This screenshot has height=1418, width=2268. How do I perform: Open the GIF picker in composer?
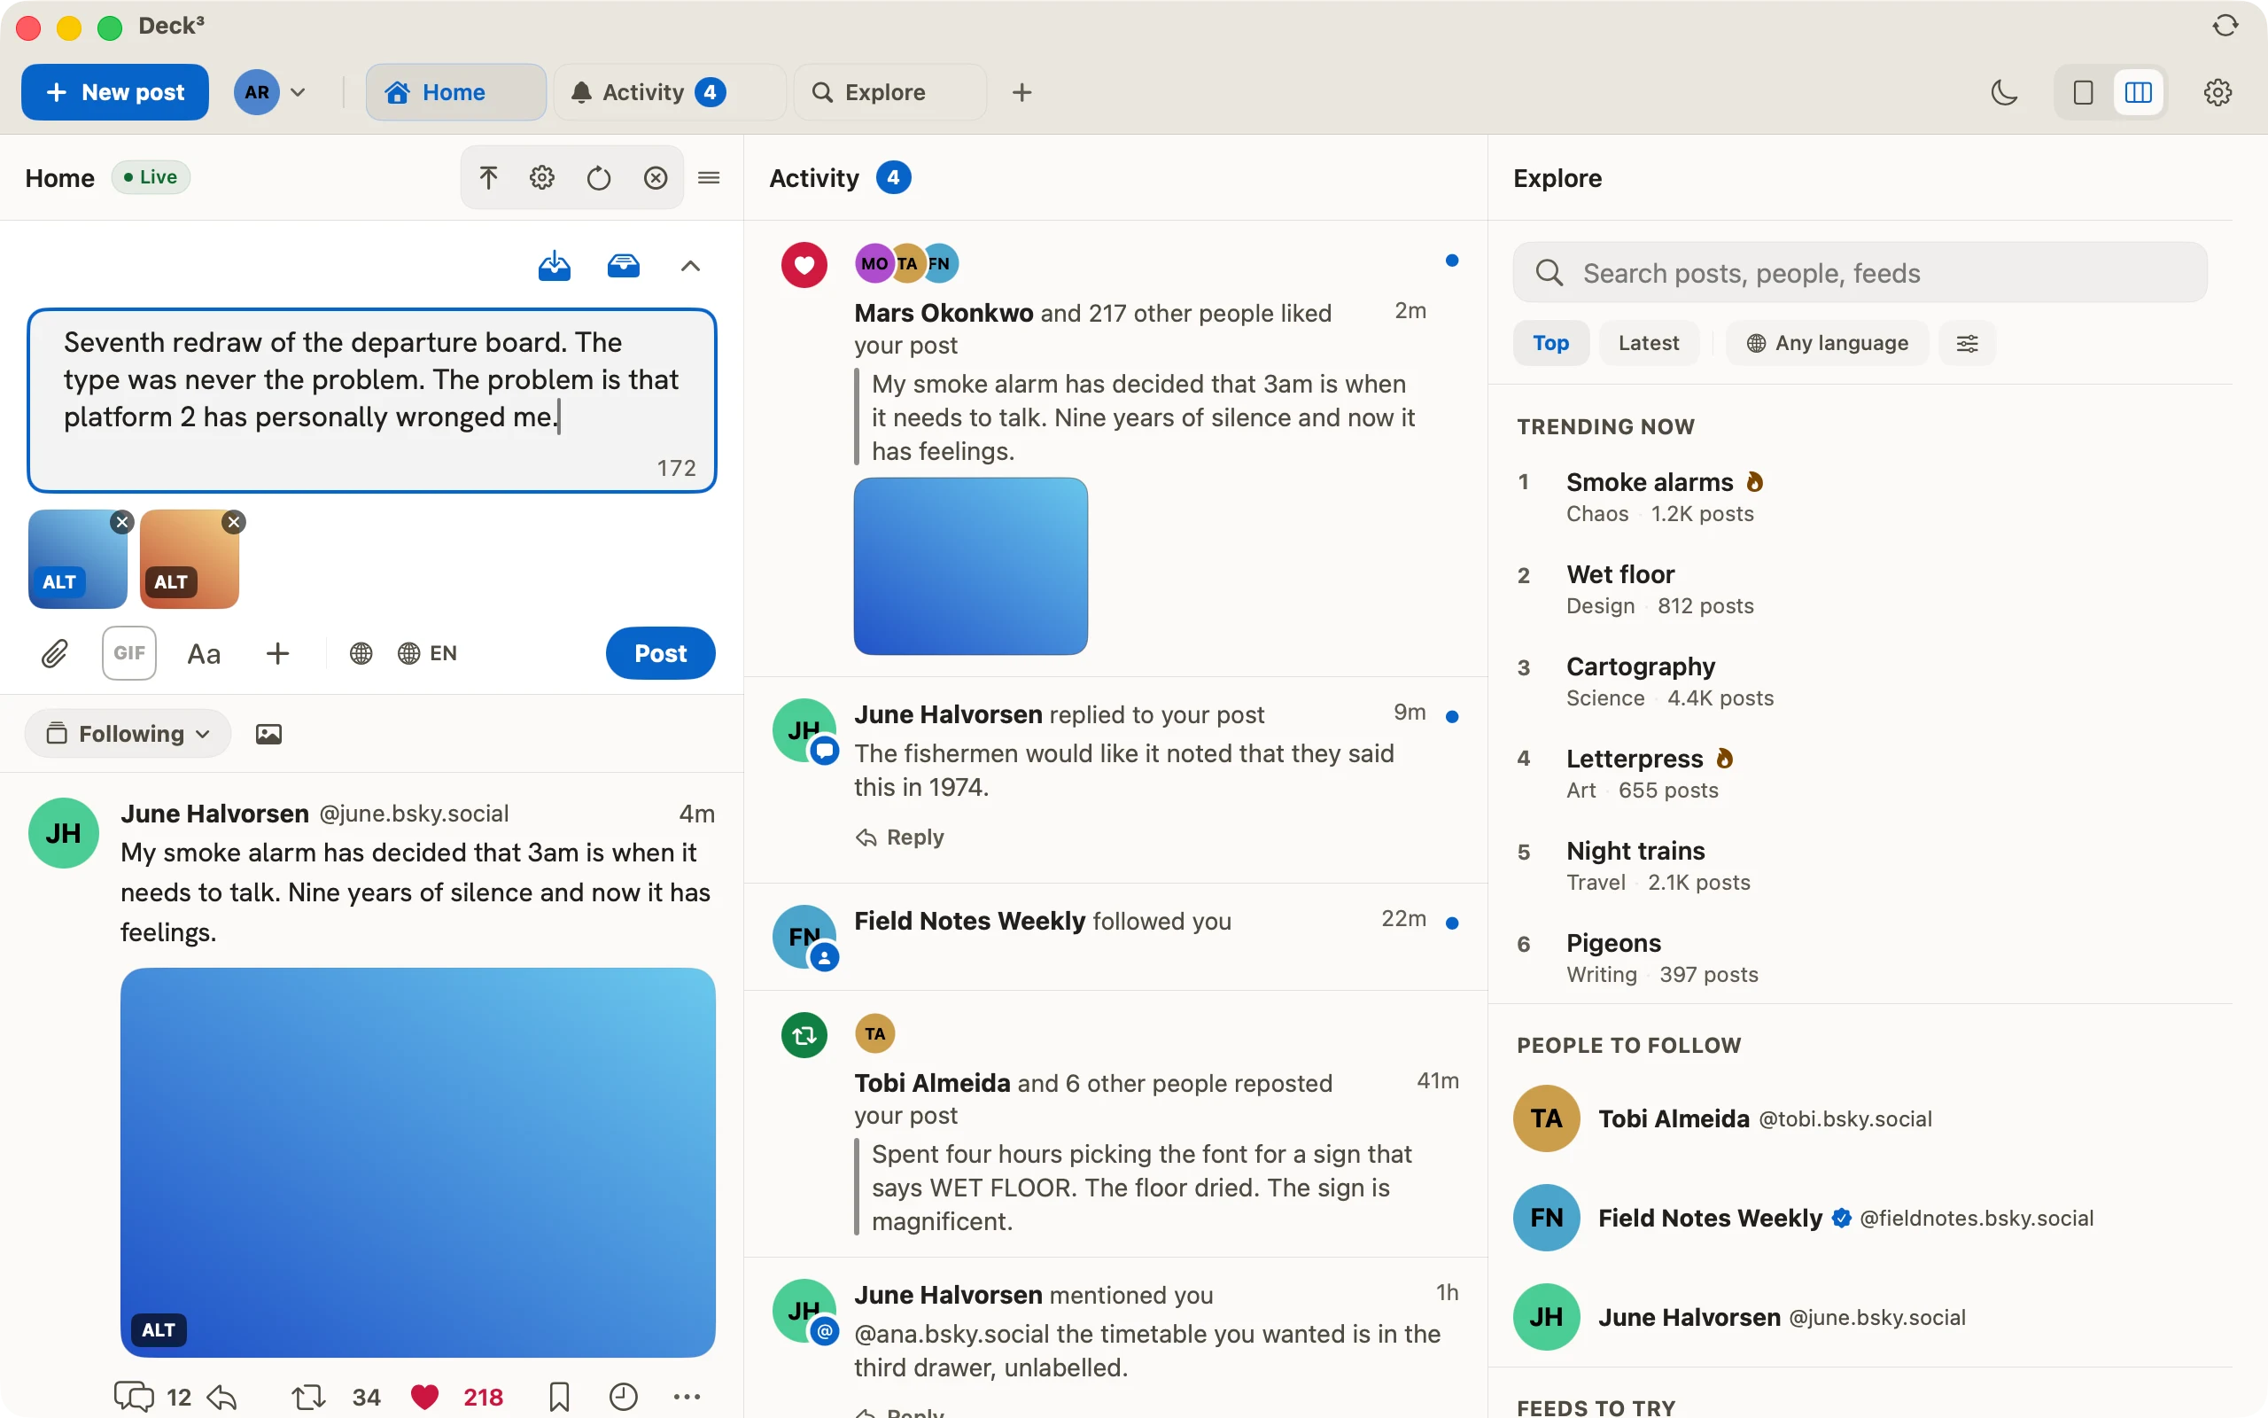(x=129, y=653)
